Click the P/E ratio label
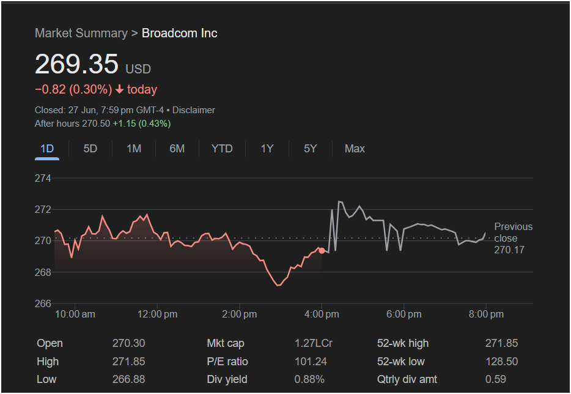Viewport: 571px width, 394px height. tap(227, 362)
